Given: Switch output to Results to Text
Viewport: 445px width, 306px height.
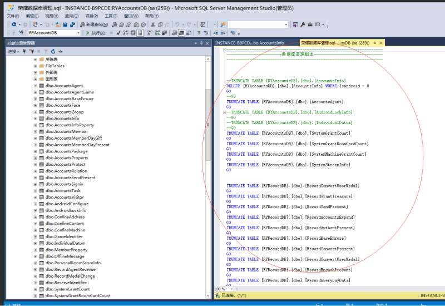Looking at the screenshot, I should pos(174,33).
